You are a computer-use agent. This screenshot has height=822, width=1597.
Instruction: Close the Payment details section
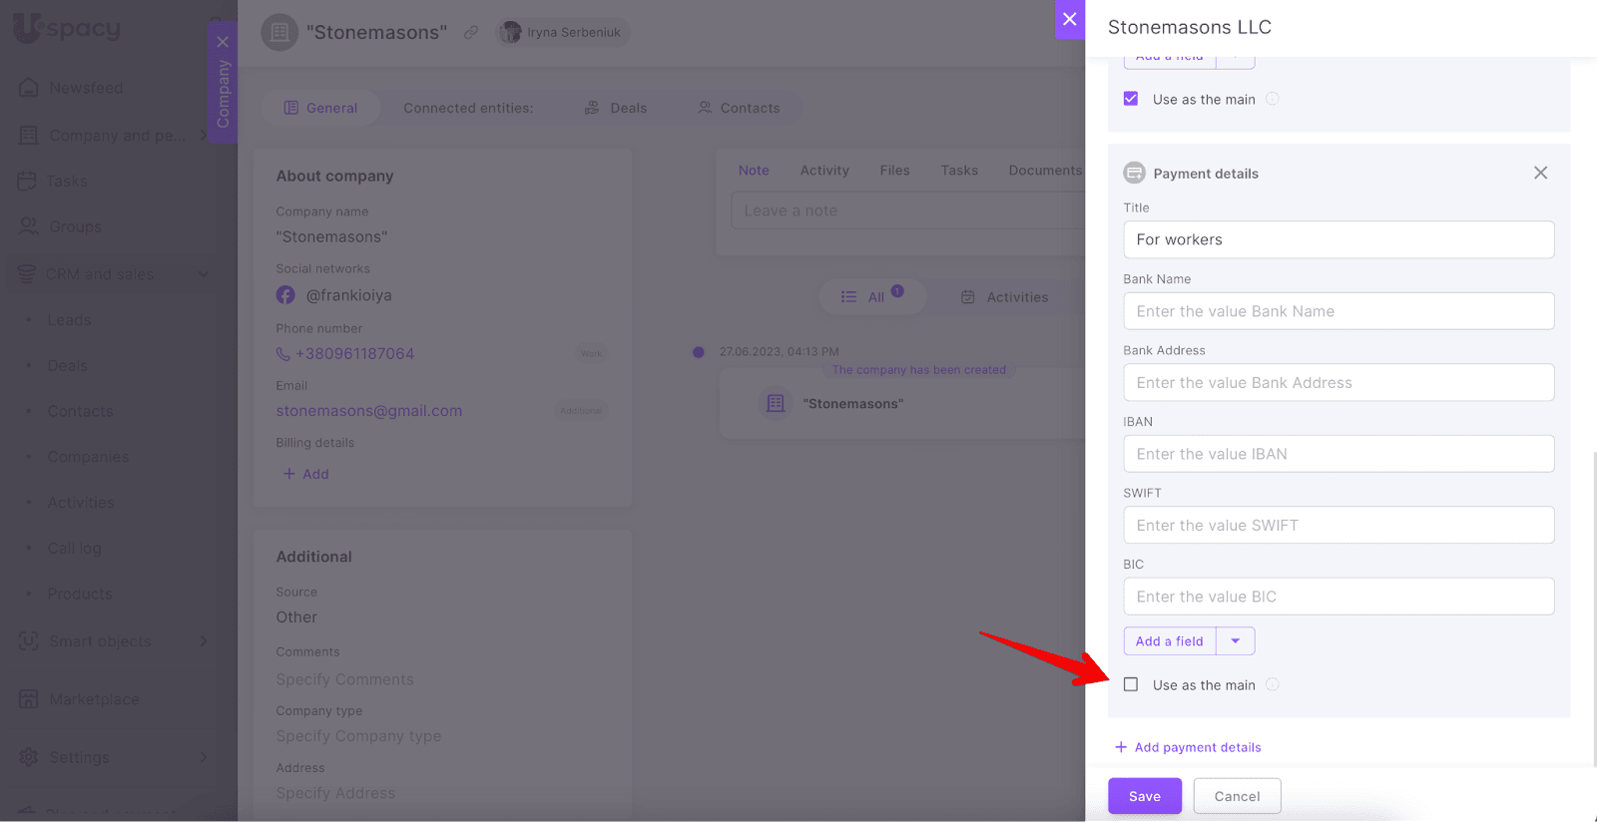click(x=1540, y=173)
